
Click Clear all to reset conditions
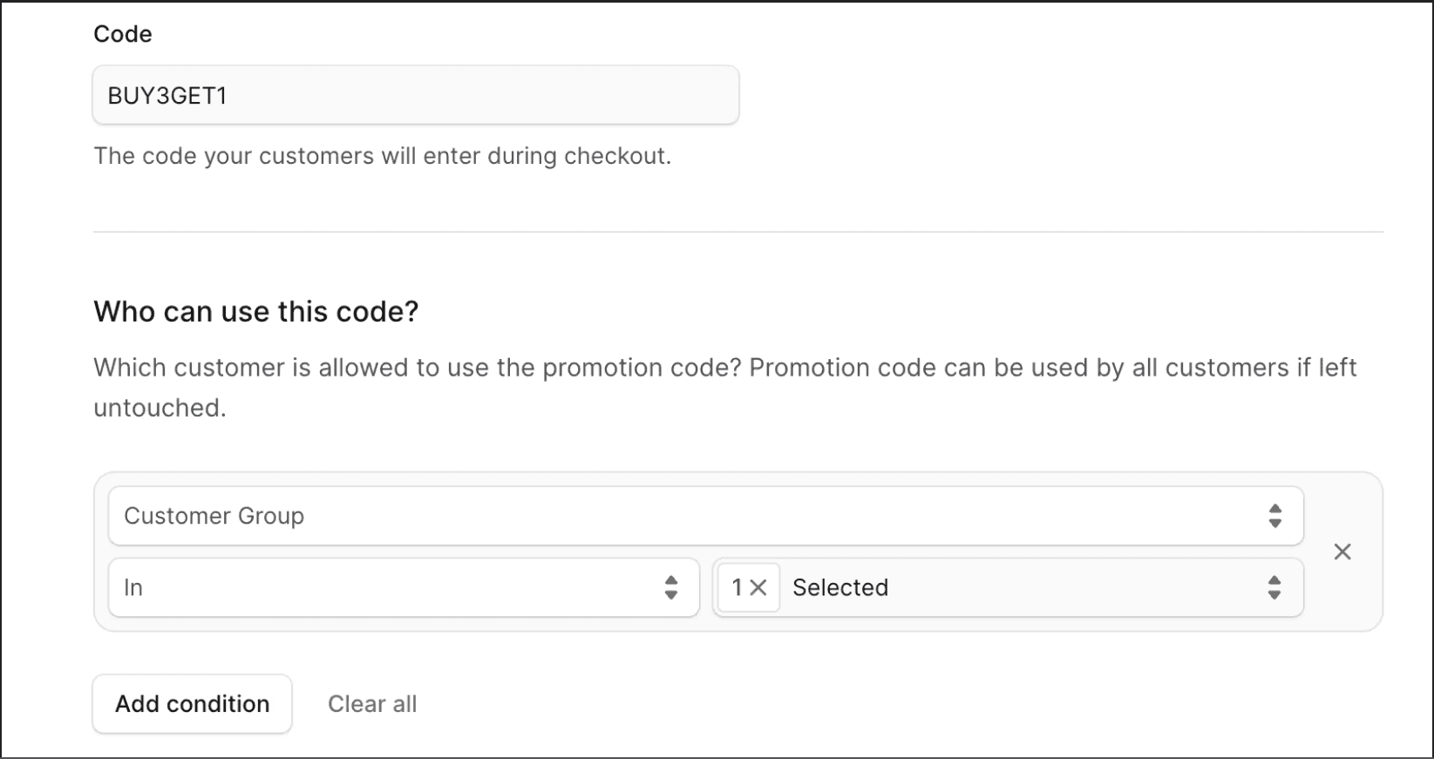point(372,703)
